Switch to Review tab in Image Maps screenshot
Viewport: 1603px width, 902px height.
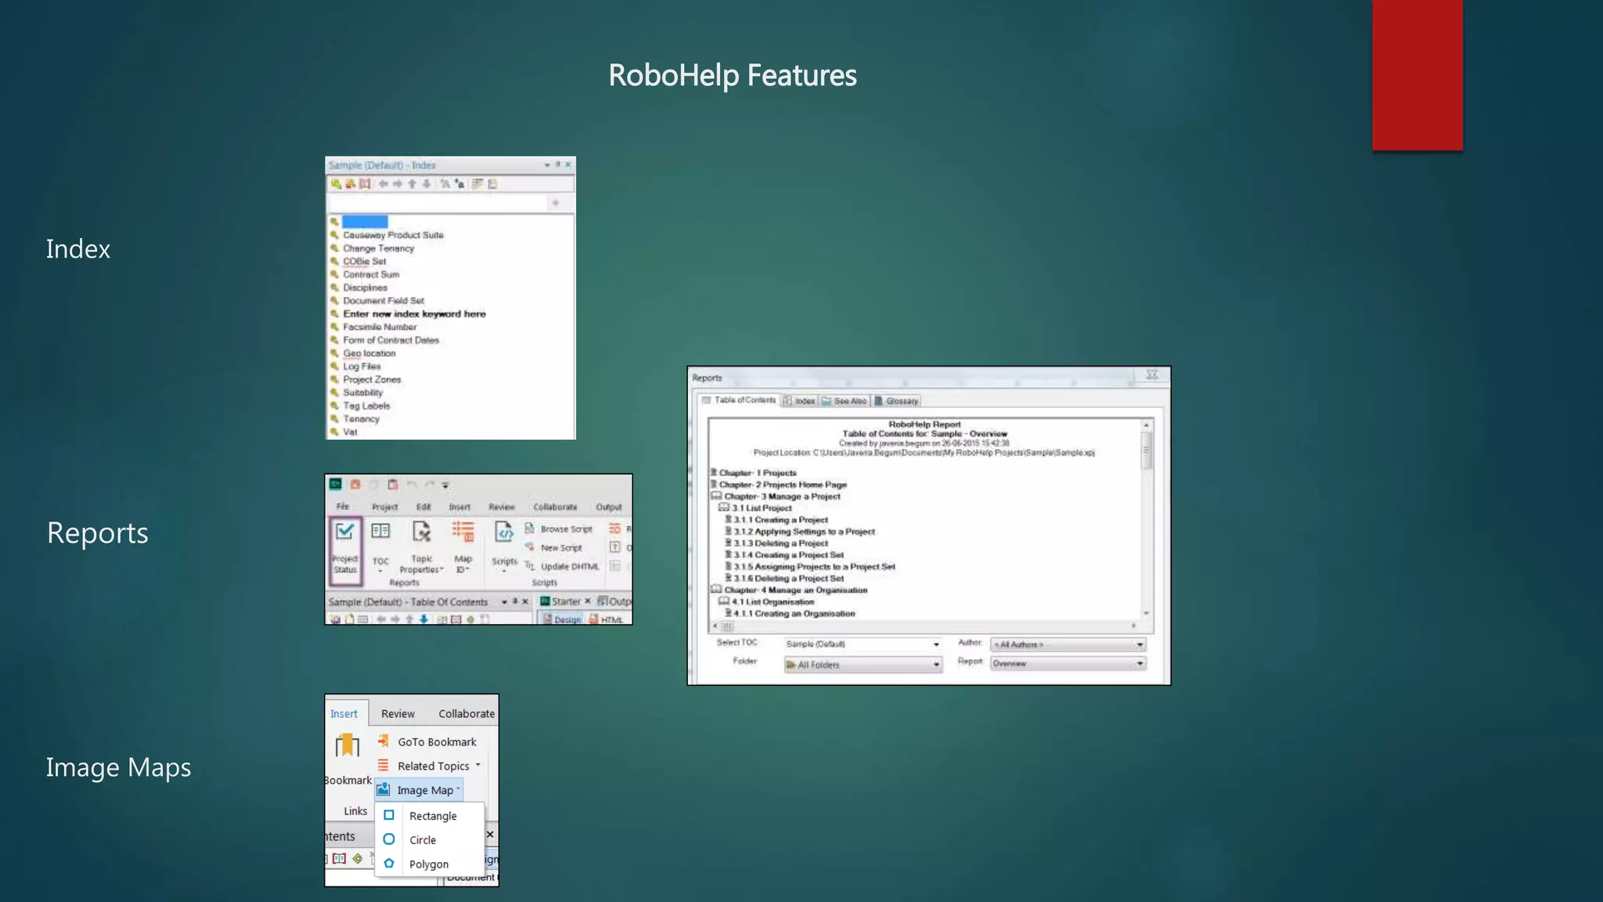point(398,713)
